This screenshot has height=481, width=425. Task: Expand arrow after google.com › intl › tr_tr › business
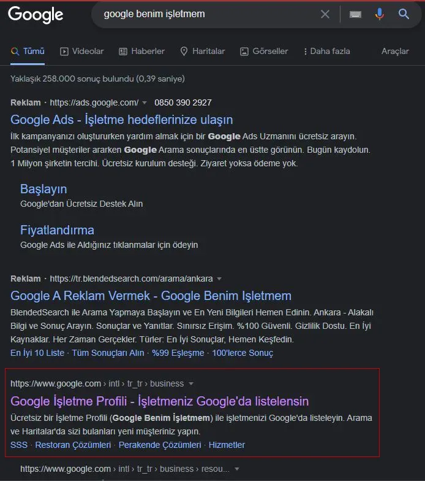coord(191,384)
